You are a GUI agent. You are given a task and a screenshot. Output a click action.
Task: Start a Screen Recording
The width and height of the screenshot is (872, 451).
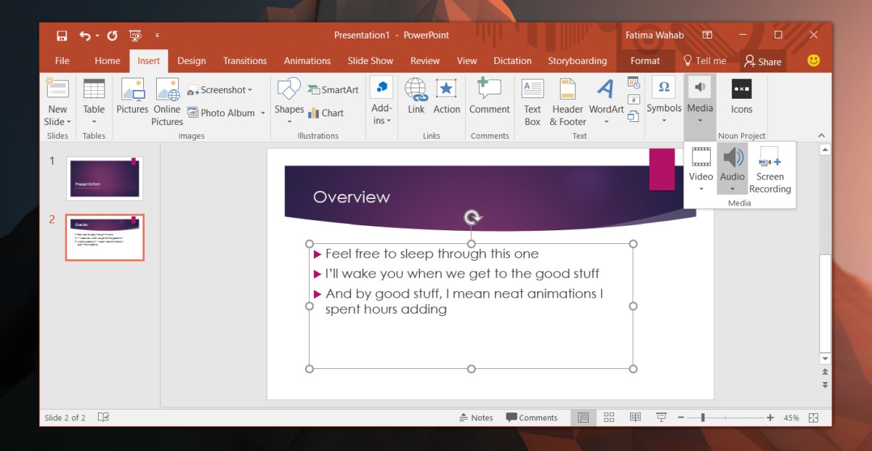point(770,168)
